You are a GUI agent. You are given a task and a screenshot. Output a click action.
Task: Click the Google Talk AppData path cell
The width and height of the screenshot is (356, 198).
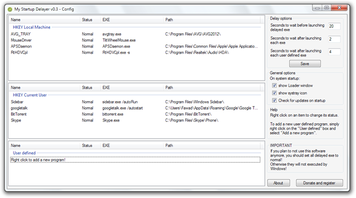(x=211, y=108)
